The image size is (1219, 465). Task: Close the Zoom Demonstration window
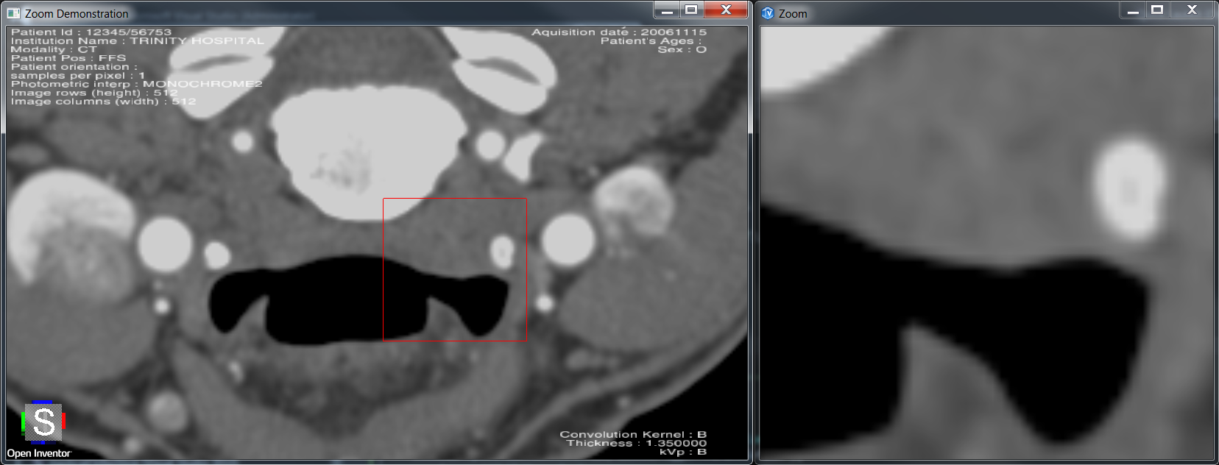726,10
